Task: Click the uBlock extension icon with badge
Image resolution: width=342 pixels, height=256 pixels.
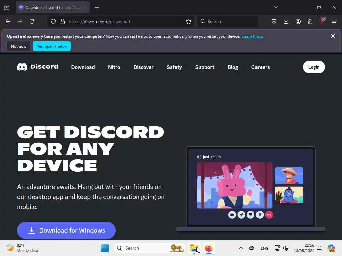Action: click(322, 21)
